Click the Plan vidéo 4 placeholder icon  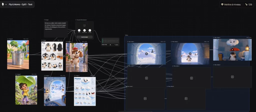coord(146,78)
